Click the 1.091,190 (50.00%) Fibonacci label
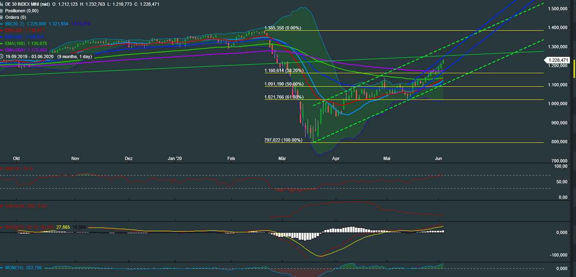Screen dimensions: 576x277 point(284,84)
